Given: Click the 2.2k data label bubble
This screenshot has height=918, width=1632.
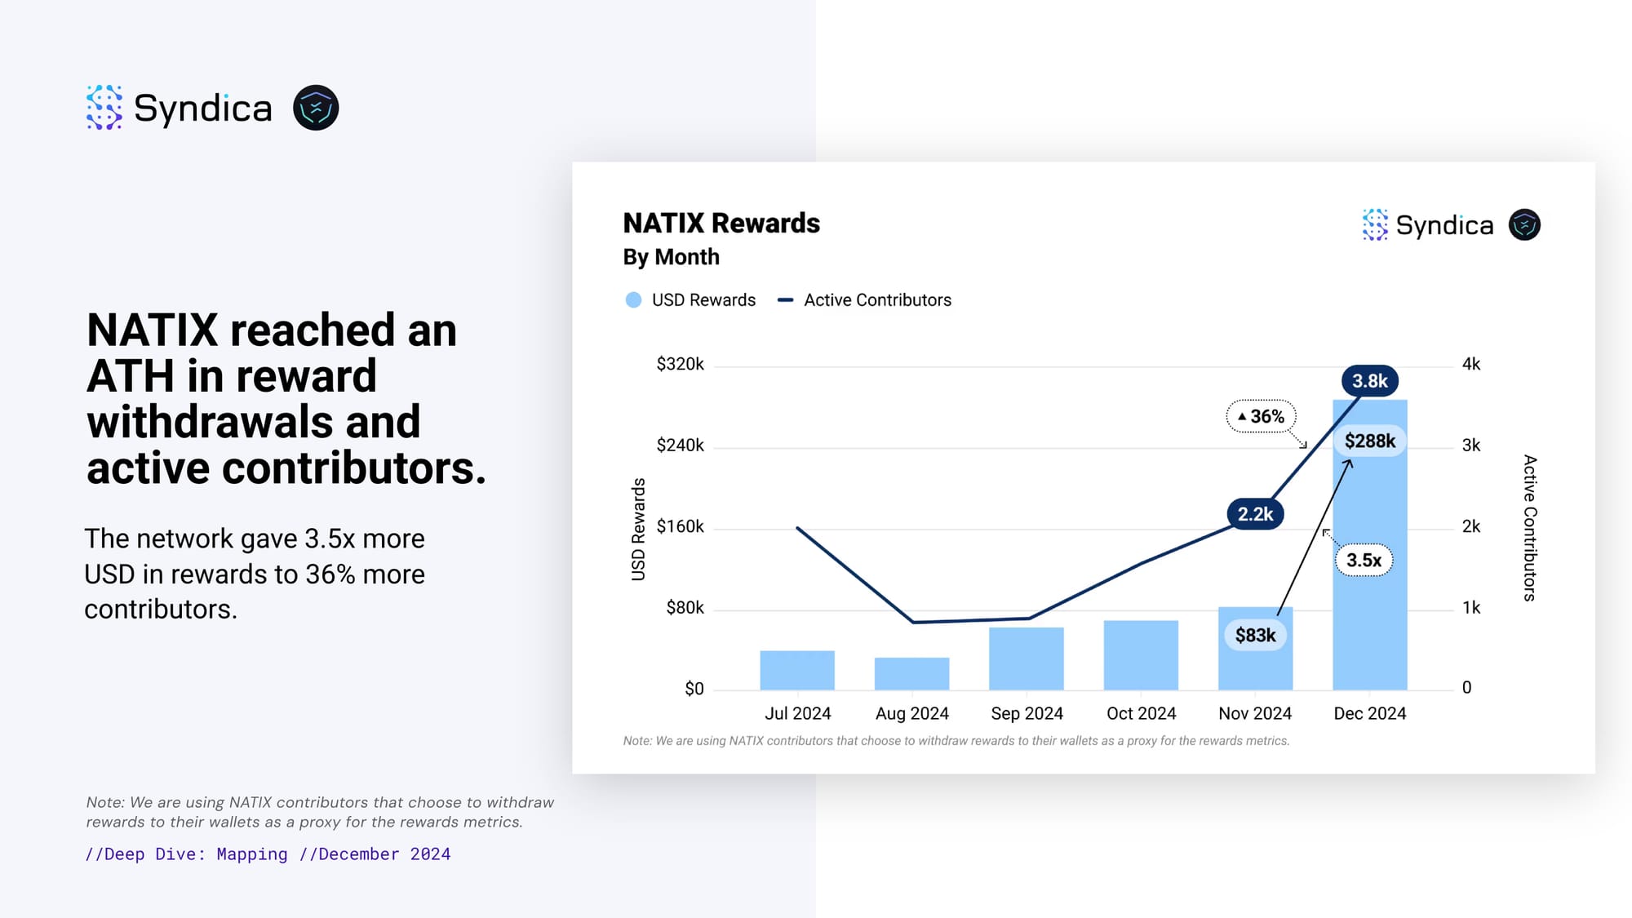Looking at the screenshot, I should click(1255, 514).
